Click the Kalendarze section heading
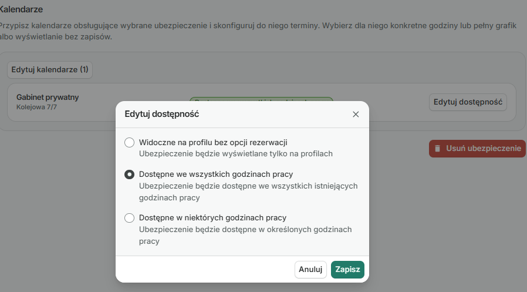 coord(21,9)
